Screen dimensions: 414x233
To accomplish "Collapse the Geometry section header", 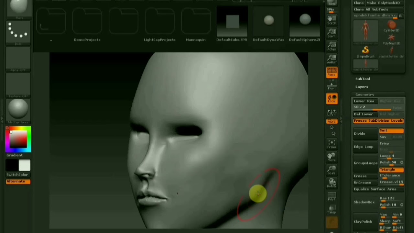I will coord(365,94).
